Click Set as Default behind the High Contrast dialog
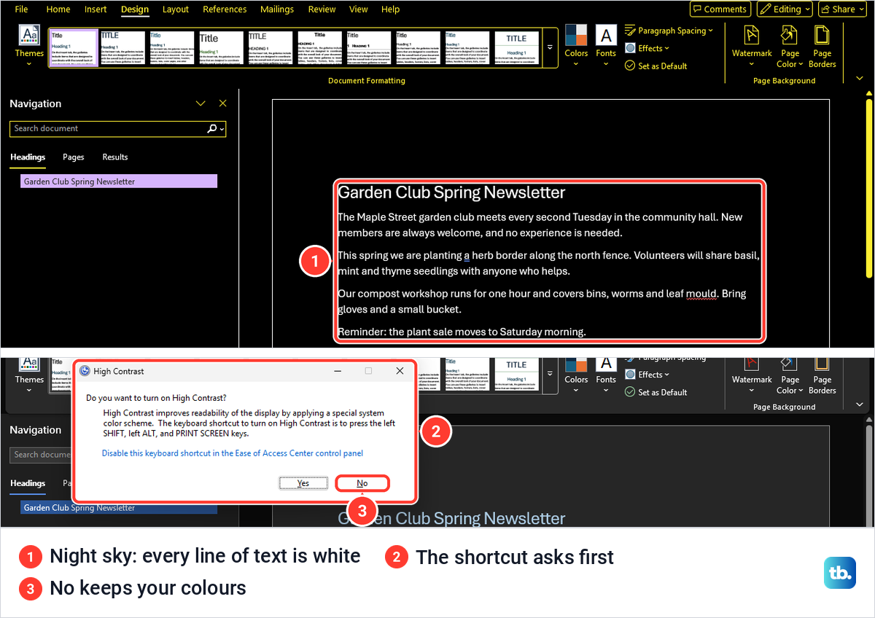The image size is (875, 618). point(656,392)
